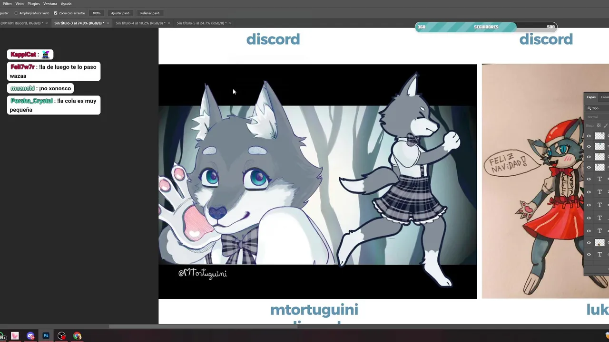609x342 pixels.
Task: Close the Sin título-5 tab
Action: [230, 23]
